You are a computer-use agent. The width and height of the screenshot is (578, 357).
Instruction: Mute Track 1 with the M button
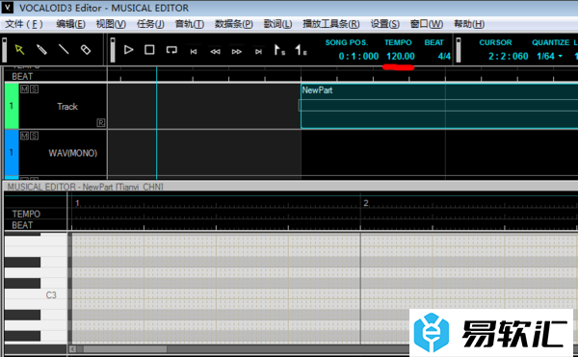(x=24, y=89)
